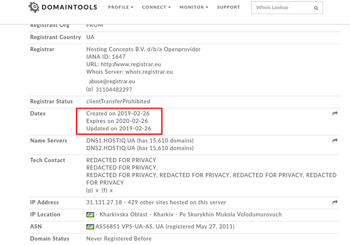Click the Registrant Country value UA

click(90, 37)
